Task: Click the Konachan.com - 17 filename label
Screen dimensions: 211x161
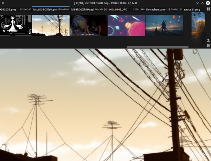Action: pos(158,10)
